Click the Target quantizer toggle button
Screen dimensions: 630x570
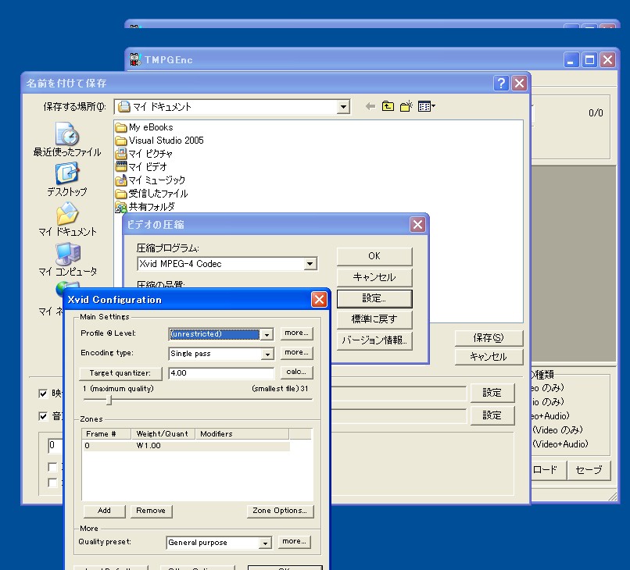point(120,373)
